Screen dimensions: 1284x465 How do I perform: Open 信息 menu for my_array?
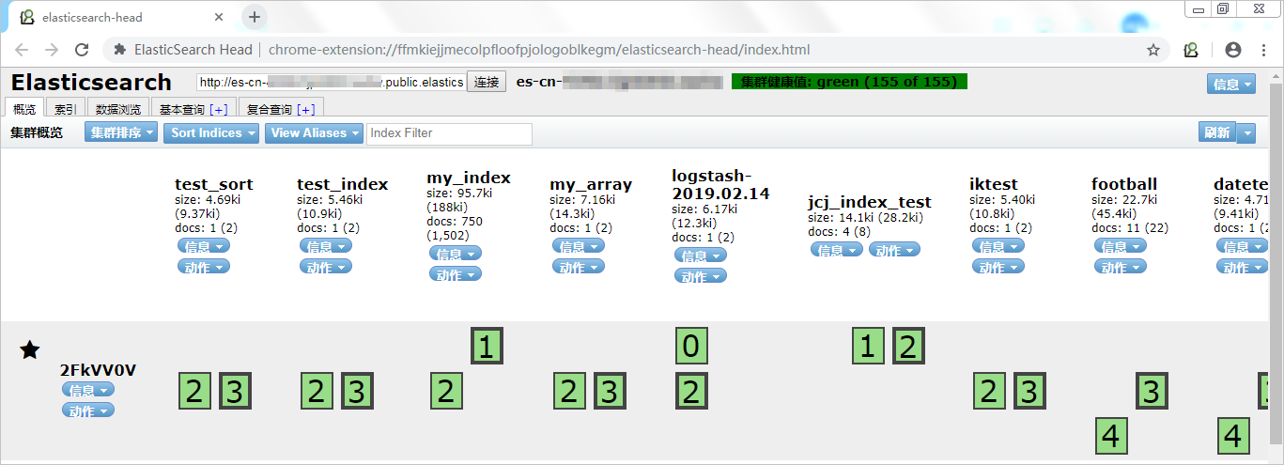tap(579, 246)
